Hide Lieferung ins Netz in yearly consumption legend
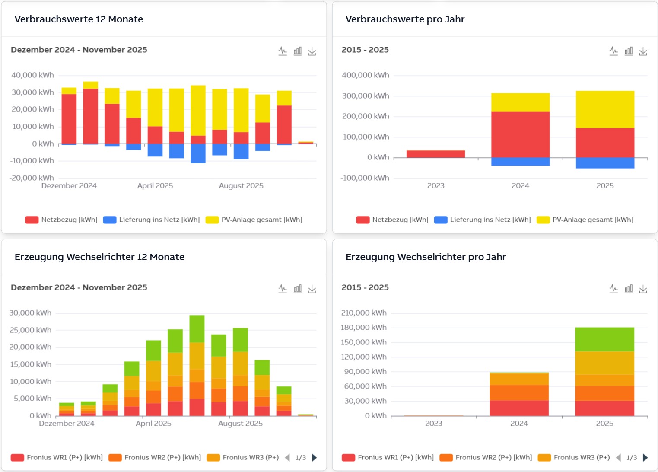This screenshot has height=472, width=658. 482,220
